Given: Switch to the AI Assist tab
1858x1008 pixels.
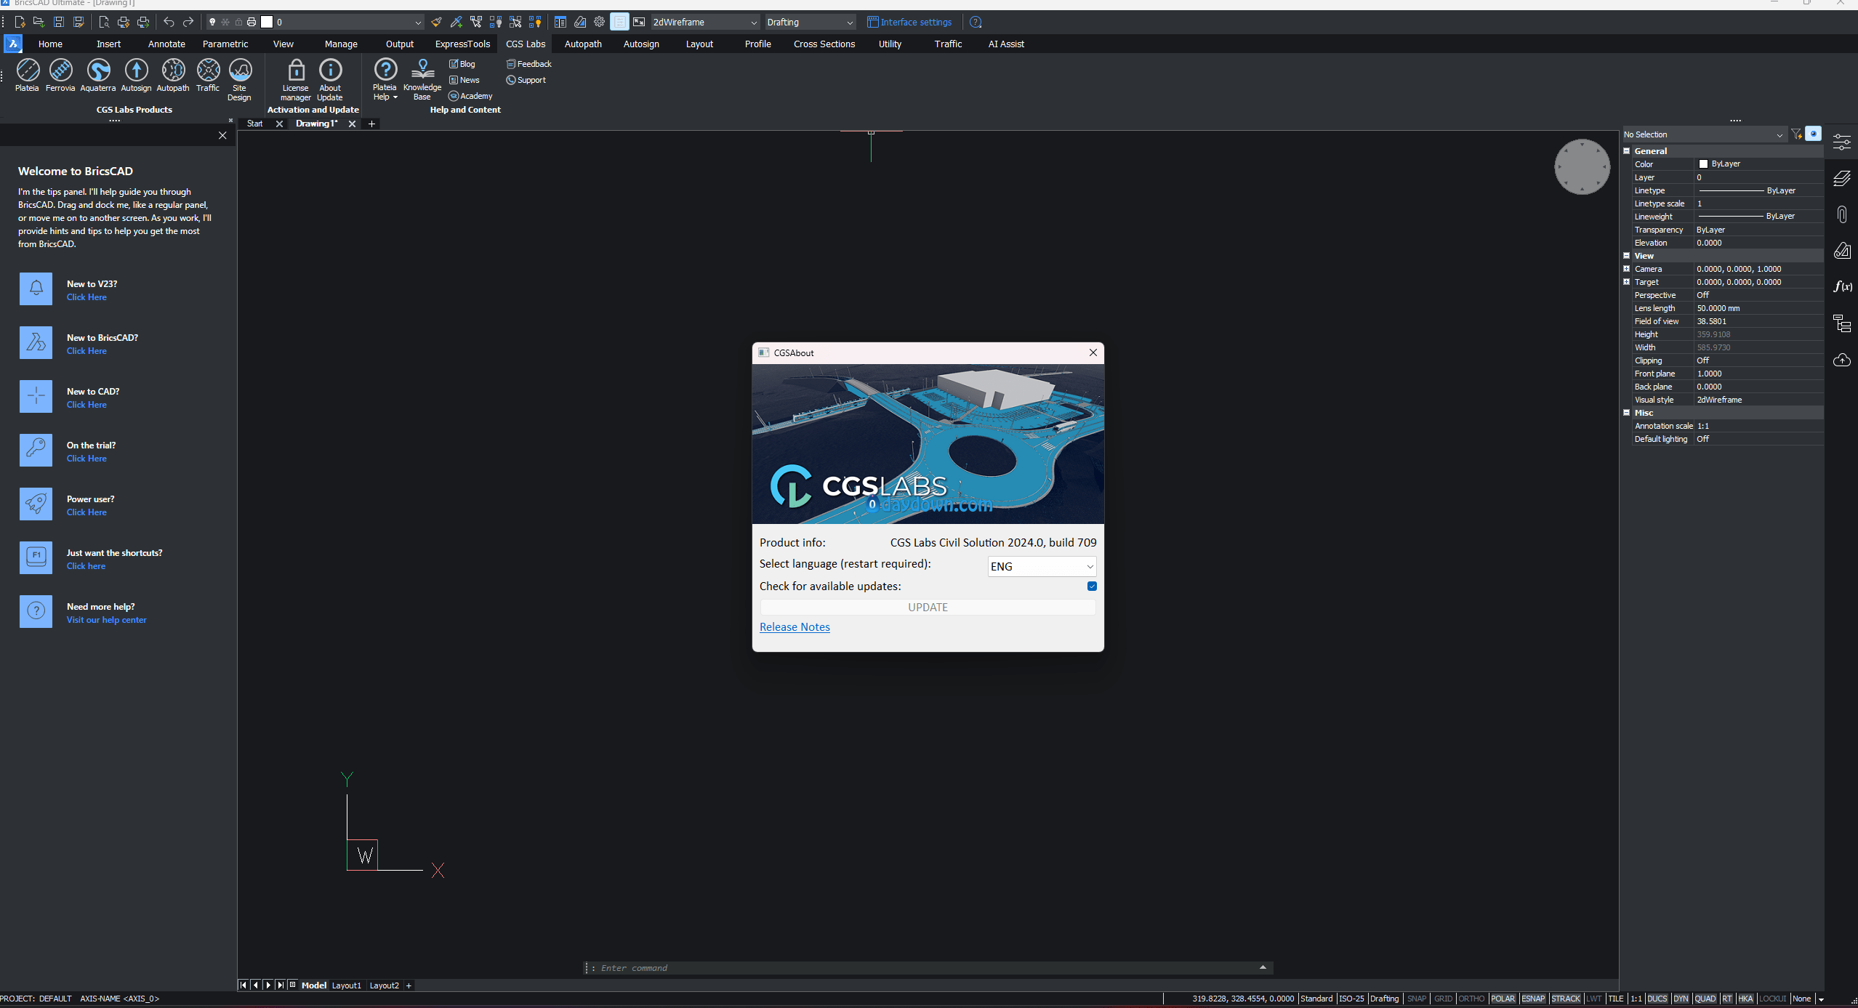Looking at the screenshot, I should tap(1006, 44).
